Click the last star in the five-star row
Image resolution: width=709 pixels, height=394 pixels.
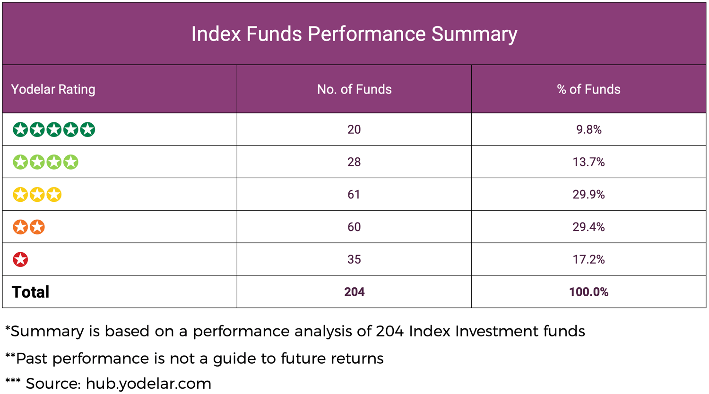pyautogui.click(x=87, y=129)
